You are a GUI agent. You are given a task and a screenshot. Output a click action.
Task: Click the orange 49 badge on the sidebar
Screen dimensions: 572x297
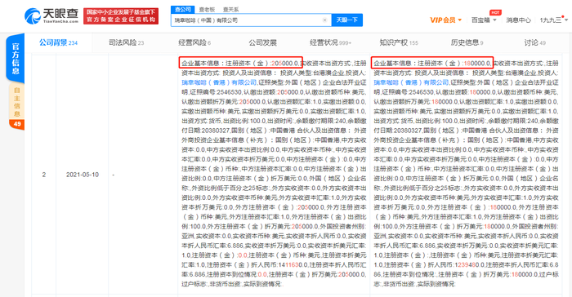[x=17, y=124]
